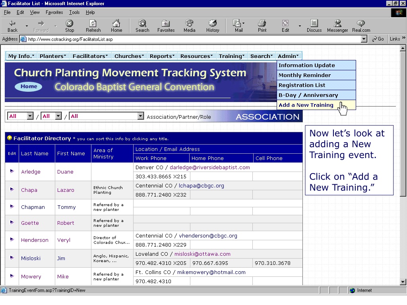This screenshot has height=305, width=407.
Task: Click the Discuss toolbar icon
Action: tap(314, 26)
